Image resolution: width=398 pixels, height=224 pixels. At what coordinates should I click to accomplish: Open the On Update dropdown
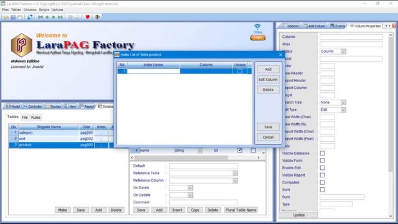190,195
